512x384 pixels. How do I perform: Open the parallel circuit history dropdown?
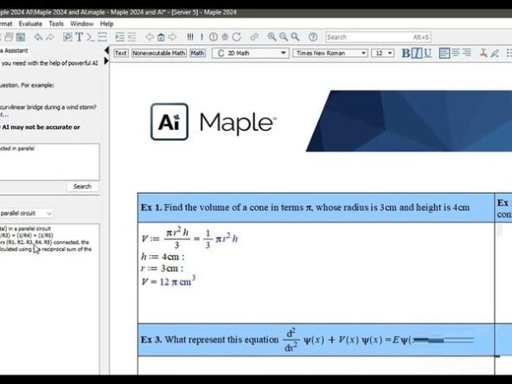[26, 214]
